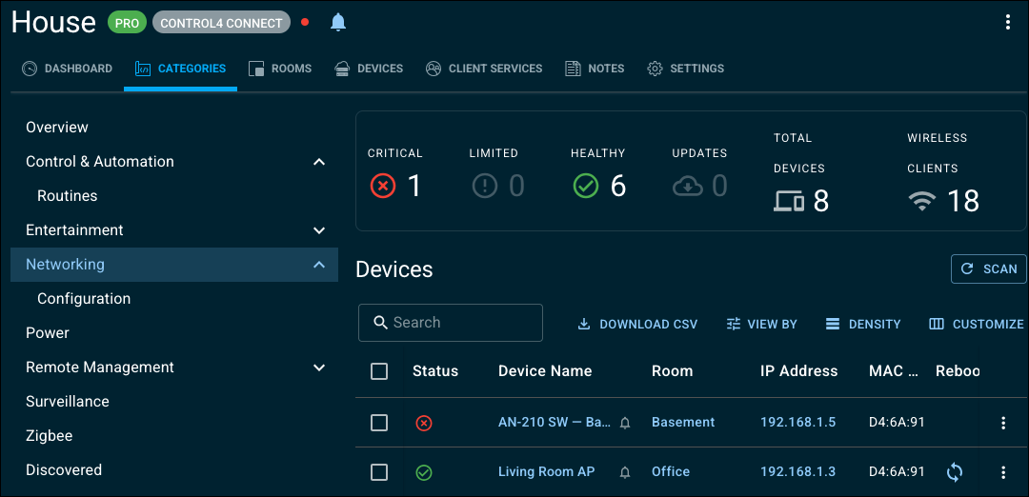Tick the select-all checkbox in table header
1029x497 pixels.
pos(379,371)
